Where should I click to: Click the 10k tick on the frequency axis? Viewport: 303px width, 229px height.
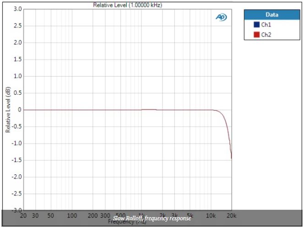coord(211,215)
